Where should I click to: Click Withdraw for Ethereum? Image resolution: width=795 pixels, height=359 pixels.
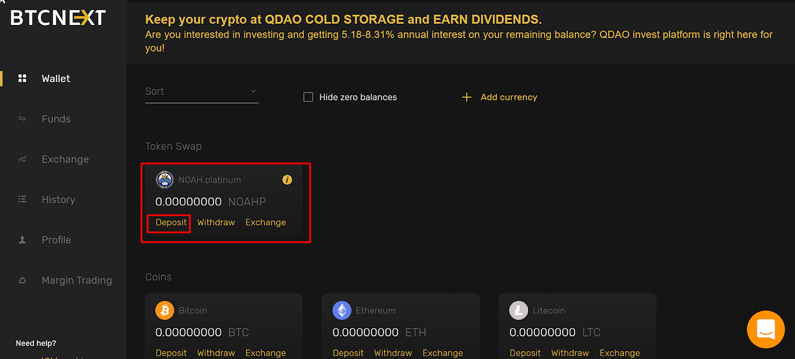393,352
